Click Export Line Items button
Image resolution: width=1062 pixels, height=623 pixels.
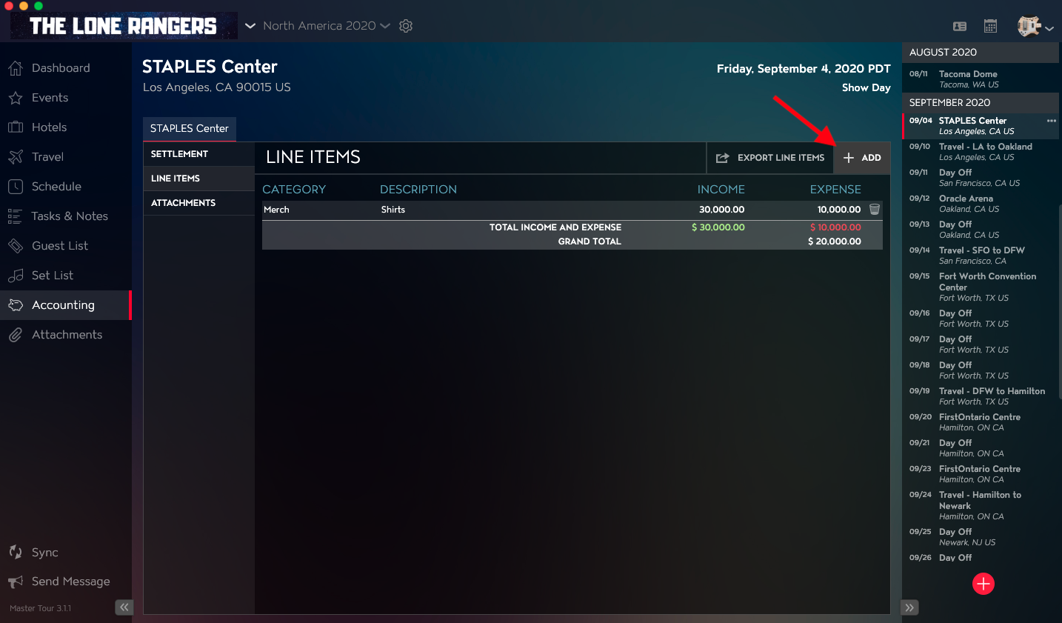(770, 158)
